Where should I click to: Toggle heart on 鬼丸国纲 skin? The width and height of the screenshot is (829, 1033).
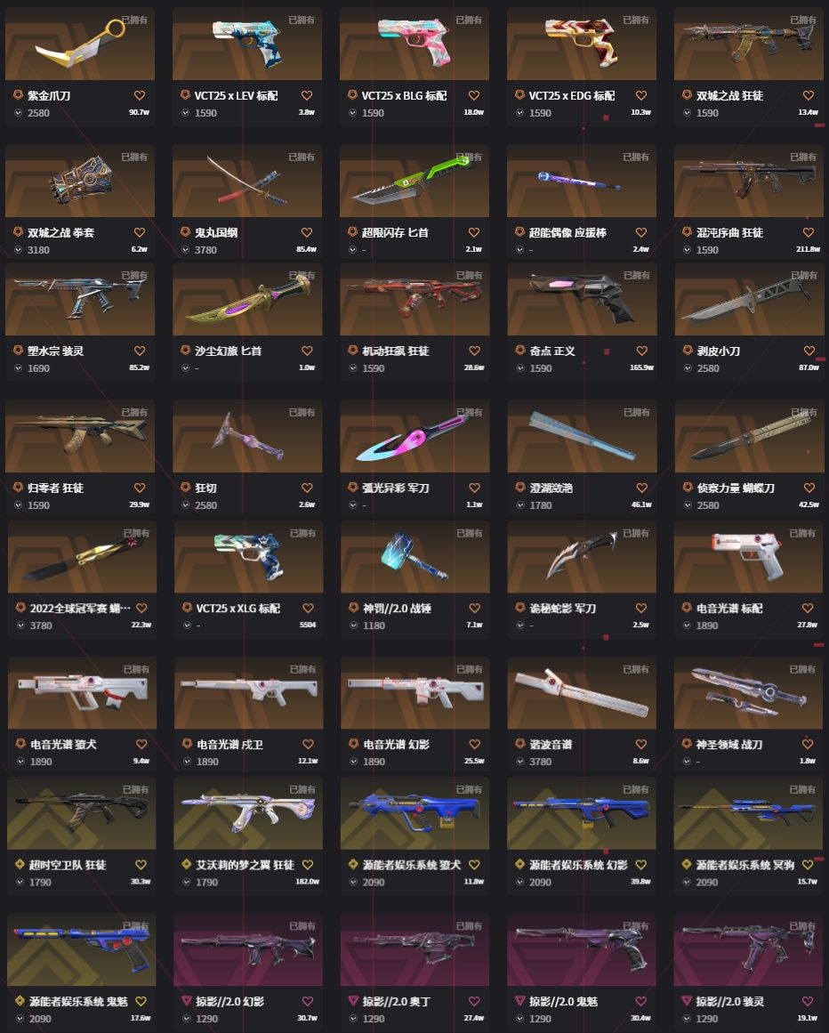pyautogui.click(x=307, y=232)
